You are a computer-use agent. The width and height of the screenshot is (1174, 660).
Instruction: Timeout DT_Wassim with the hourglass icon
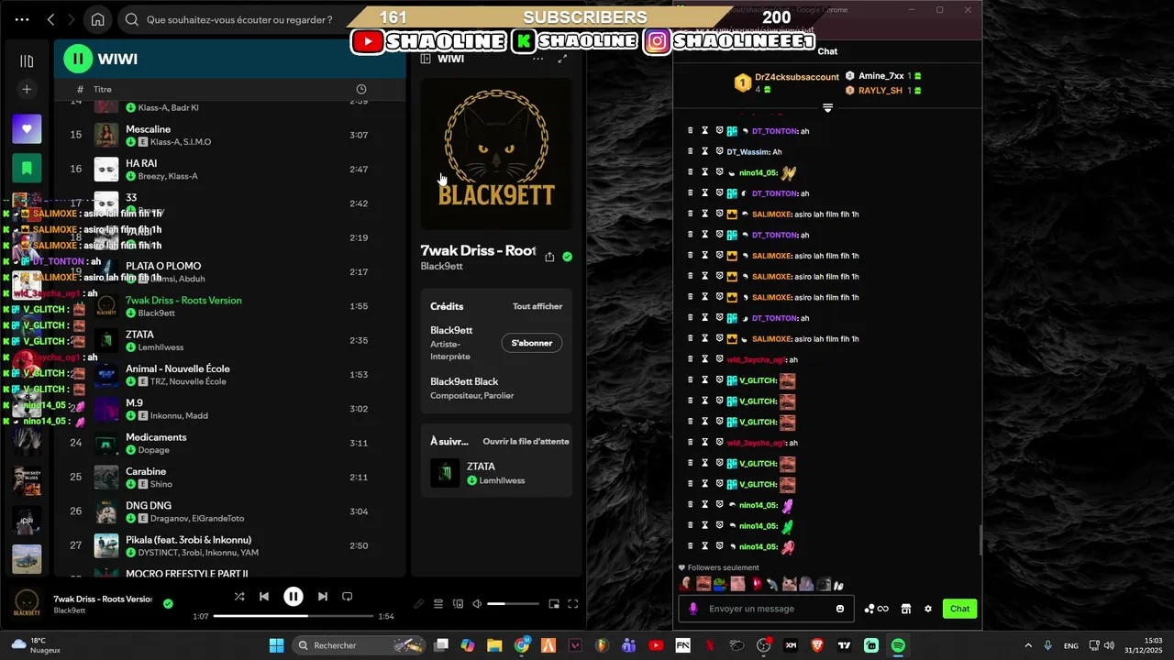click(705, 151)
